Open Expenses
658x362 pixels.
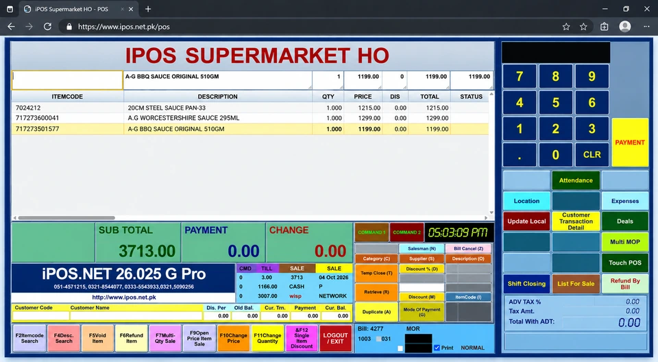tap(625, 201)
